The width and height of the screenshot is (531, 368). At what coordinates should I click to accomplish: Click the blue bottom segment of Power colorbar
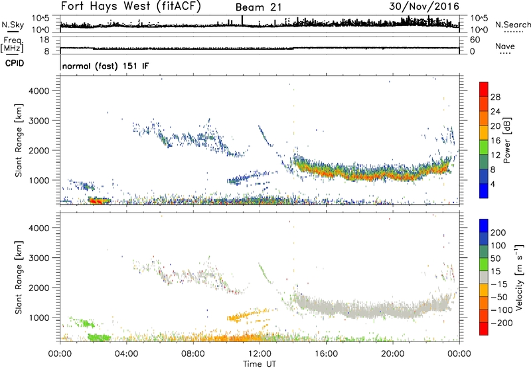(484, 191)
